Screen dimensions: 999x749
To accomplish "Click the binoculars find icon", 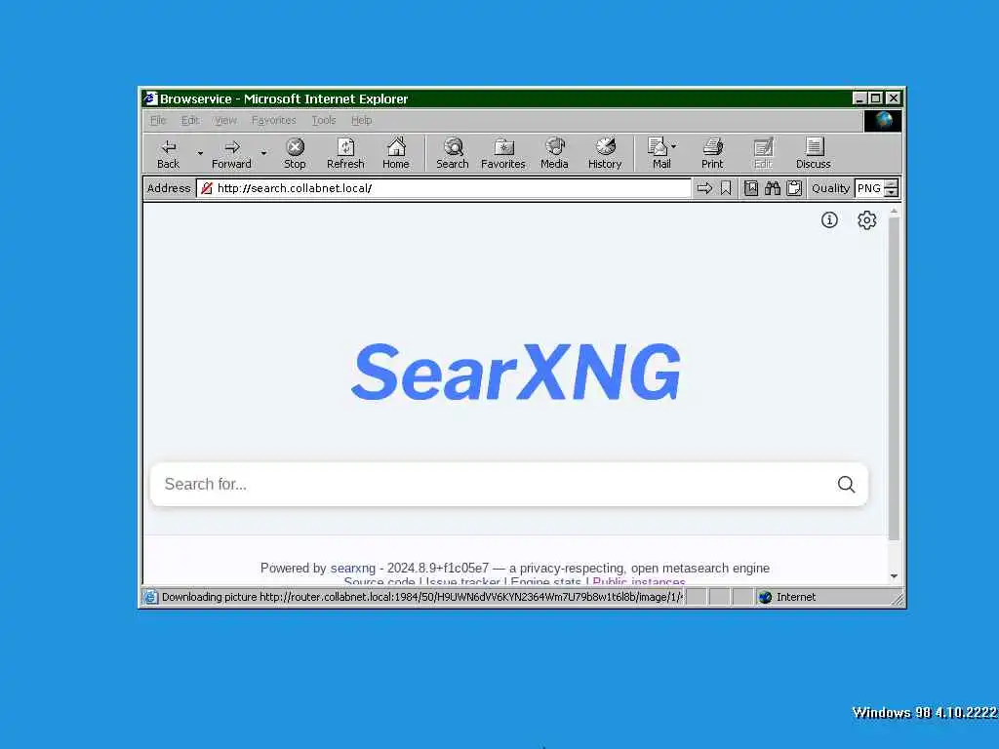I will tap(773, 188).
